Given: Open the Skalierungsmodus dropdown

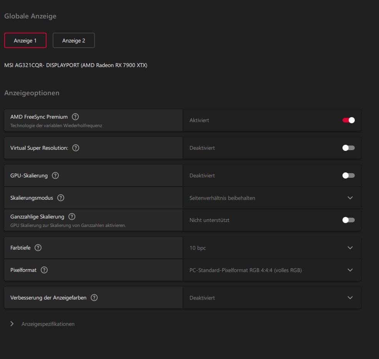Looking at the screenshot, I should tap(350, 198).
